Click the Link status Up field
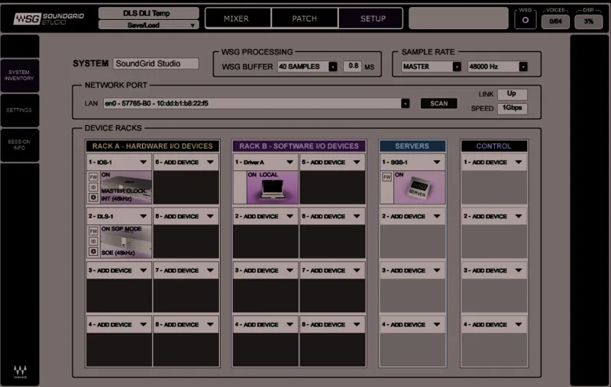611x387 pixels. (512, 94)
